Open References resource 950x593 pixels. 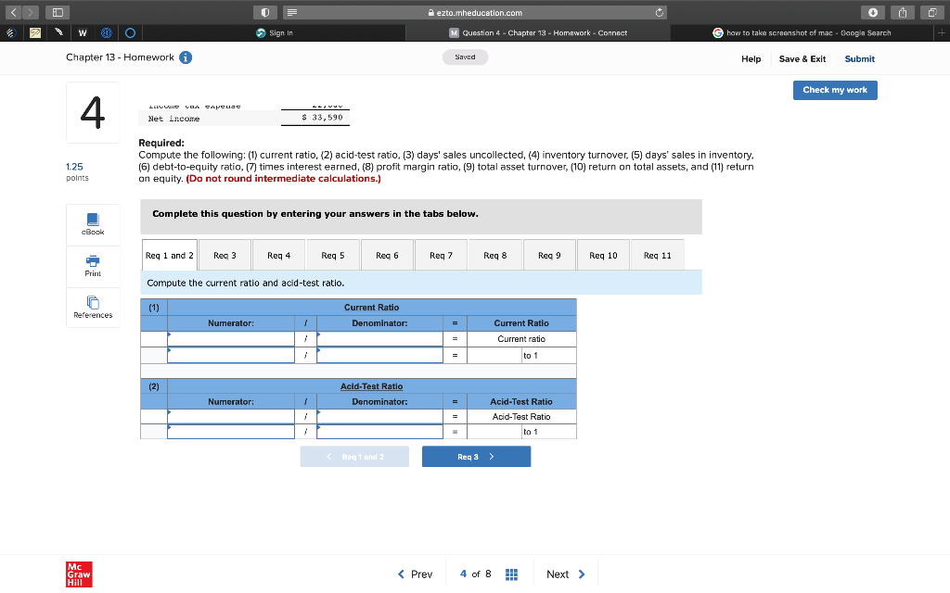click(93, 308)
